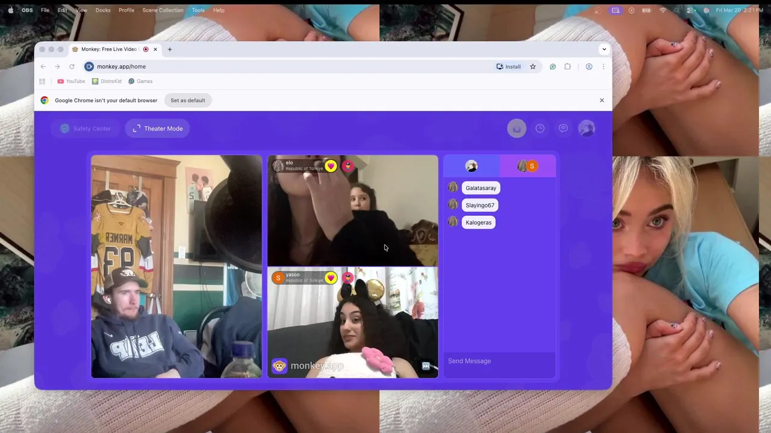Viewport: 771px width, 433px height.
Task: Switch to your own chat tab
Action: pos(472,166)
